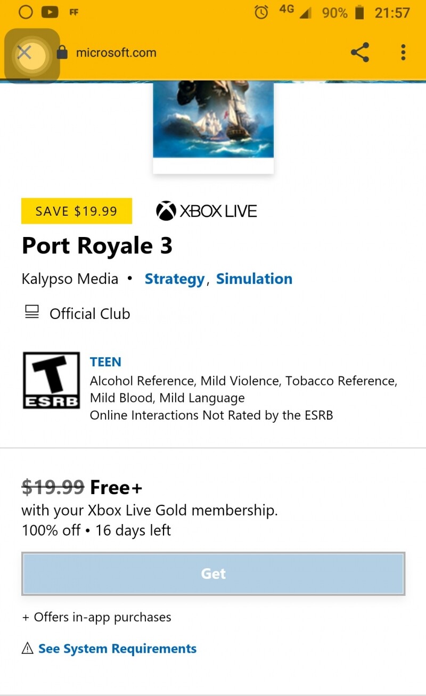Open the TEEN rating link

(x=105, y=362)
